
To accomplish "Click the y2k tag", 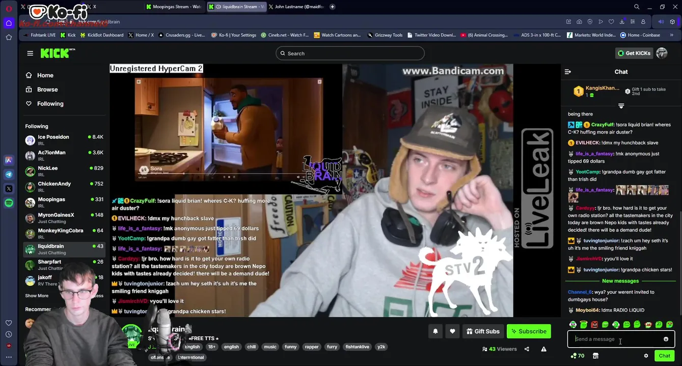I will click(381, 347).
